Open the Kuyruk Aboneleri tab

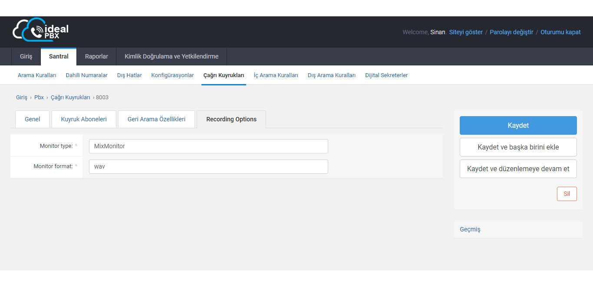point(84,119)
